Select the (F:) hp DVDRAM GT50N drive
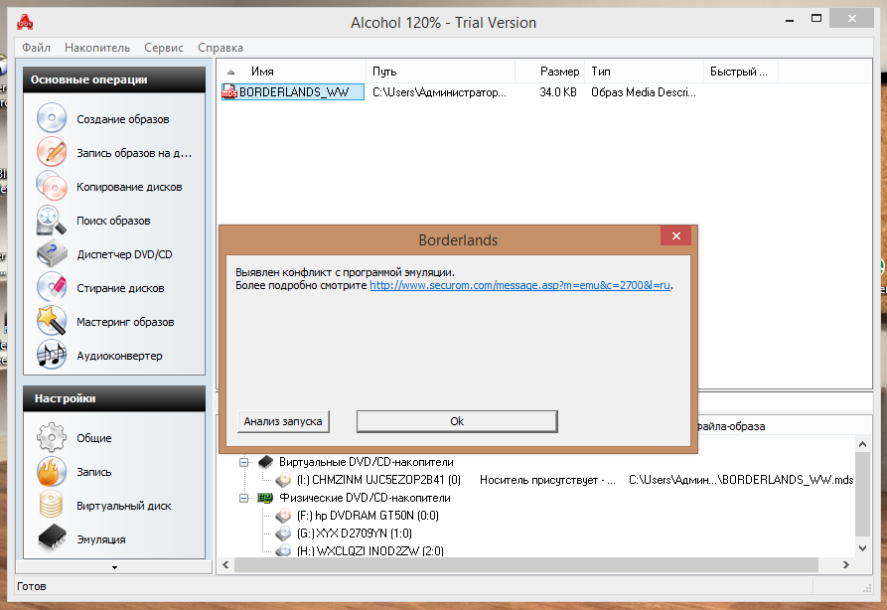The height and width of the screenshot is (610, 887). [368, 516]
